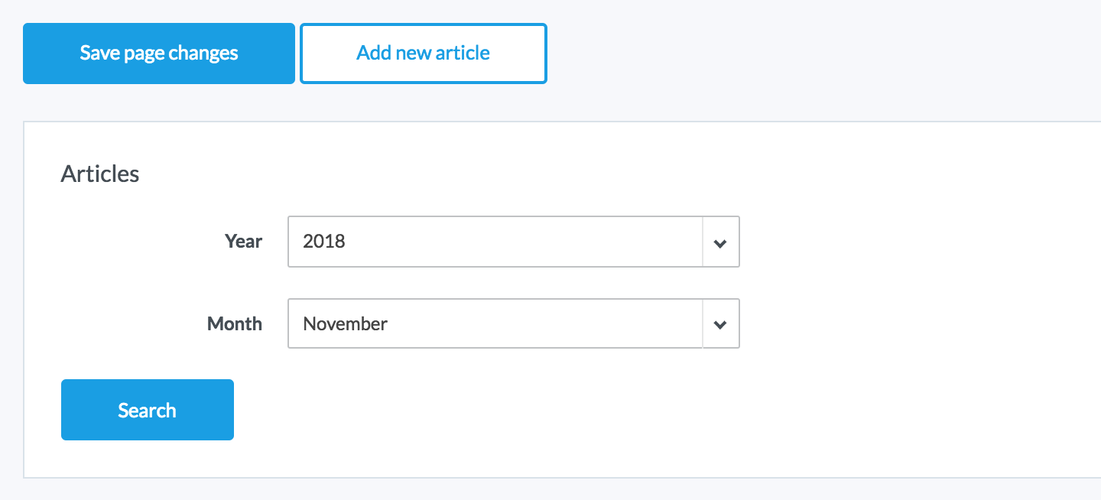The width and height of the screenshot is (1101, 500).
Task: Click the Articles section heading
Action: (100, 174)
